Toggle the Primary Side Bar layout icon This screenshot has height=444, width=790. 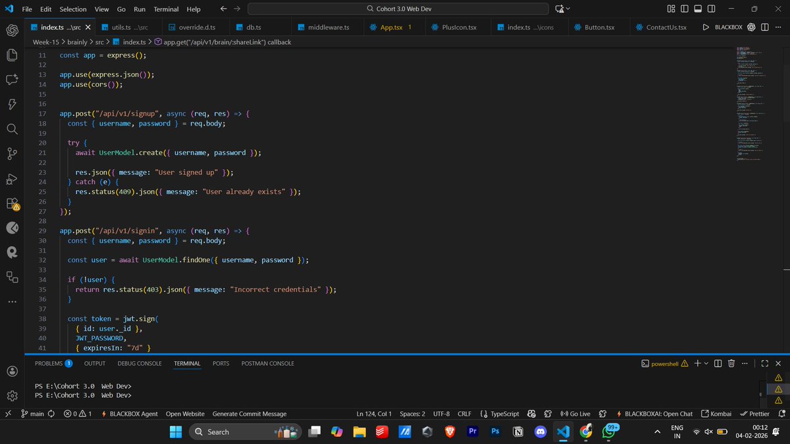[685, 9]
